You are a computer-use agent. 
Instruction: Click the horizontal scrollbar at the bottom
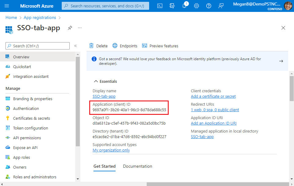[218, 184]
